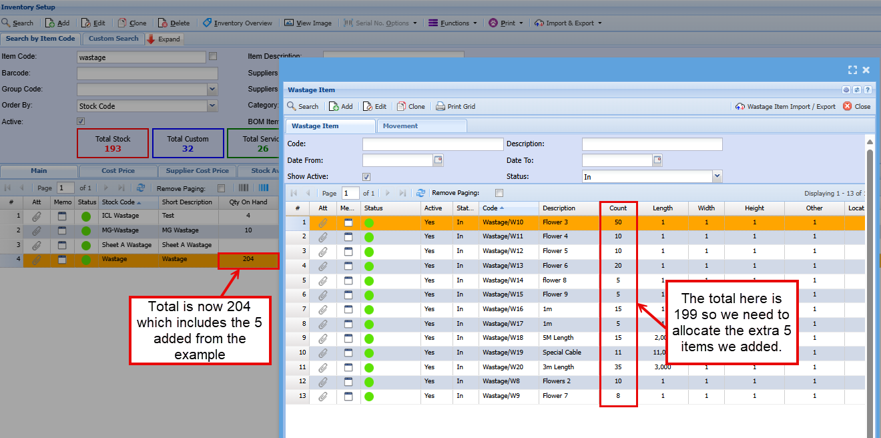Image resolution: width=881 pixels, height=438 pixels.
Task: Click Clone in the Wastage Item toolbar
Action: [410, 106]
